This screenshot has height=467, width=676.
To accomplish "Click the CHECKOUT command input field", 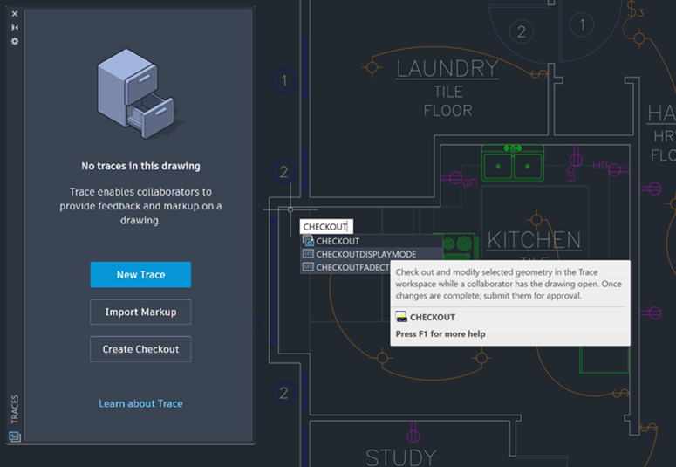I will (326, 227).
